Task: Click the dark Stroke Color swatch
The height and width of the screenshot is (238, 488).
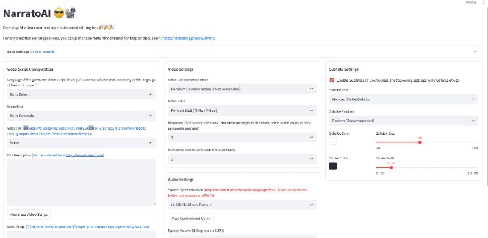Action: (333, 166)
